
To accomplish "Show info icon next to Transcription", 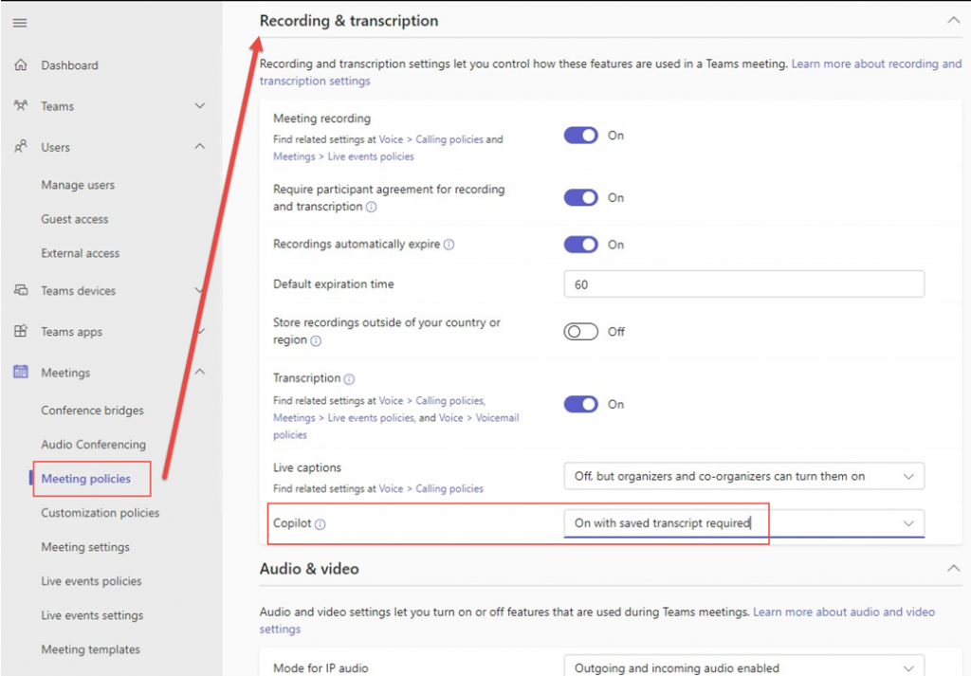I will click(349, 379).
